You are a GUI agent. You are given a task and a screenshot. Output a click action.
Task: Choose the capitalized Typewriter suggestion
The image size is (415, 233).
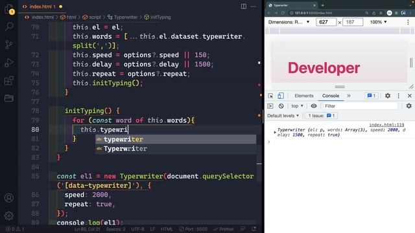coord(176,149)
